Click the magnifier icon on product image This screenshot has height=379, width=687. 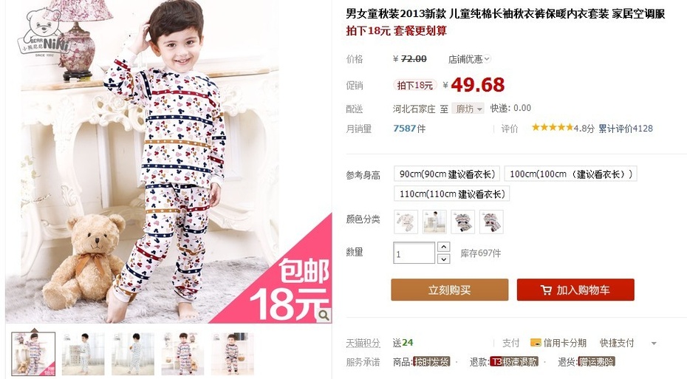click(x=324, y=315)
